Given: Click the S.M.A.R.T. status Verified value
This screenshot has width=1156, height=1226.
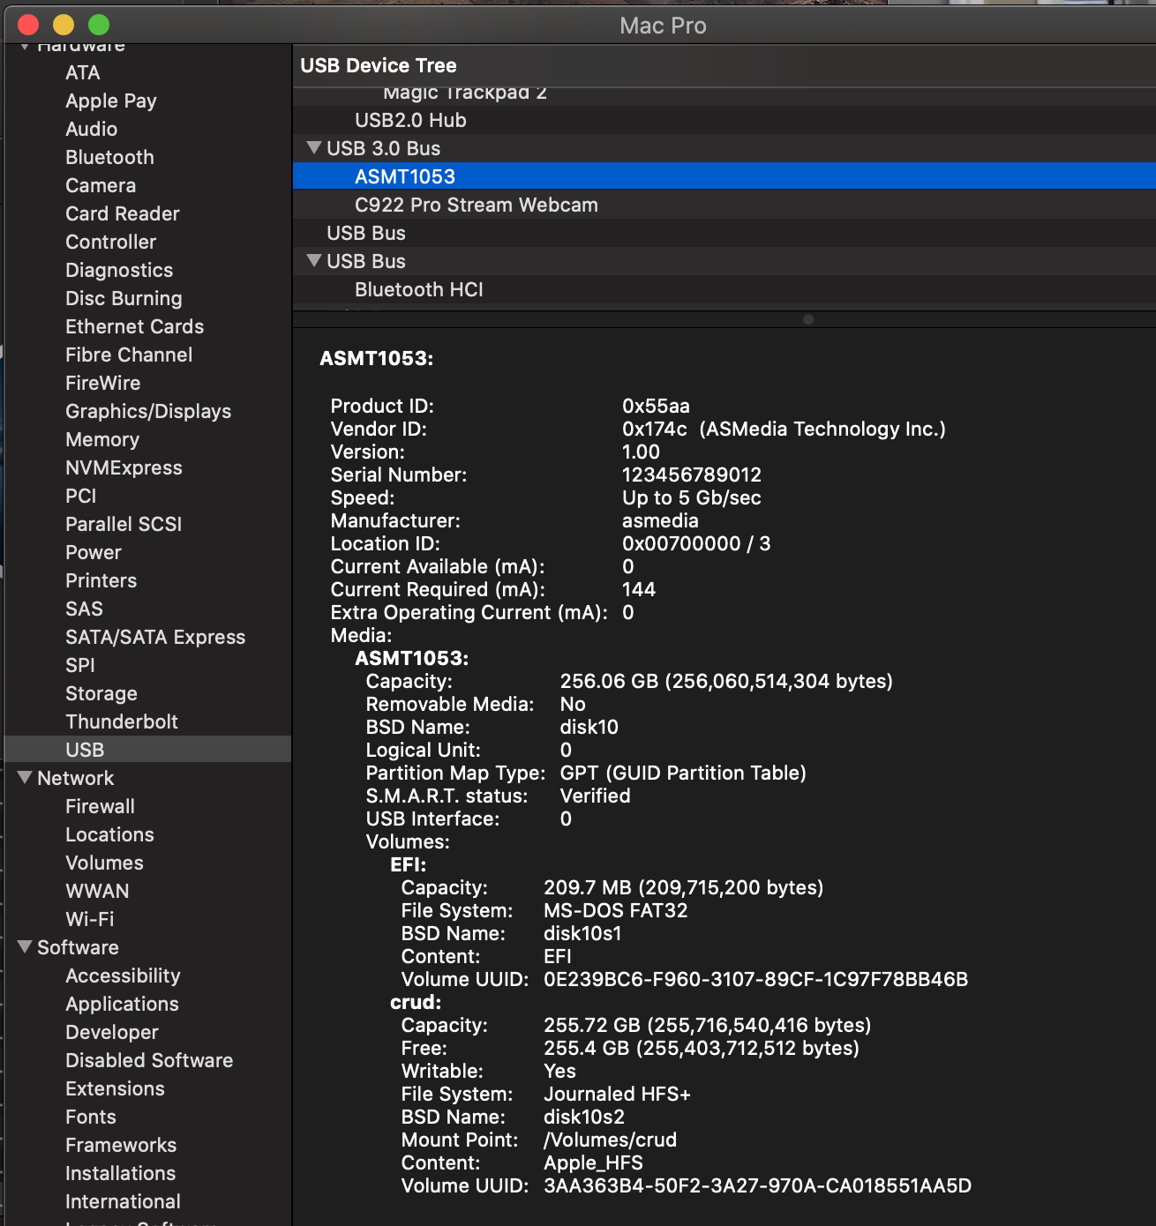Looking at the screenshot, I should click(596, 796).
